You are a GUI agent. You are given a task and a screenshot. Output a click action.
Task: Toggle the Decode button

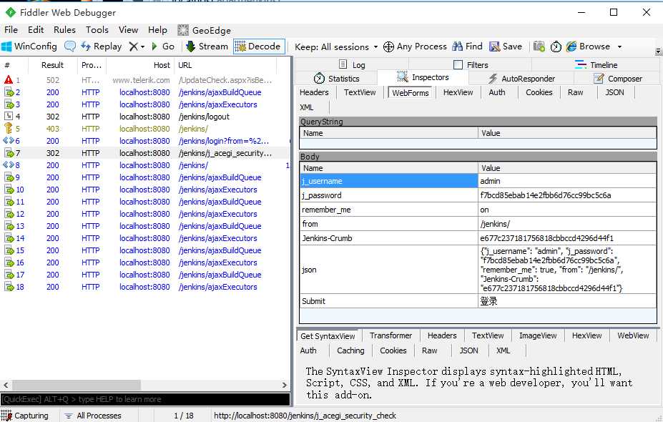[x=257, y=46]
